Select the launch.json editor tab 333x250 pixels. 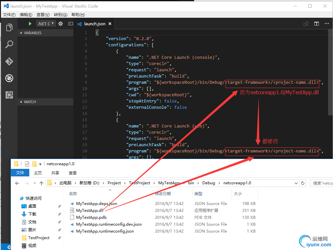pos(95,24)
